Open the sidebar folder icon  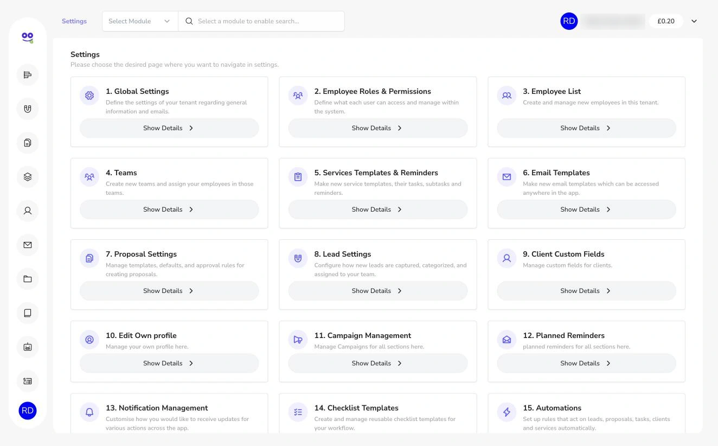coord(28,279)
